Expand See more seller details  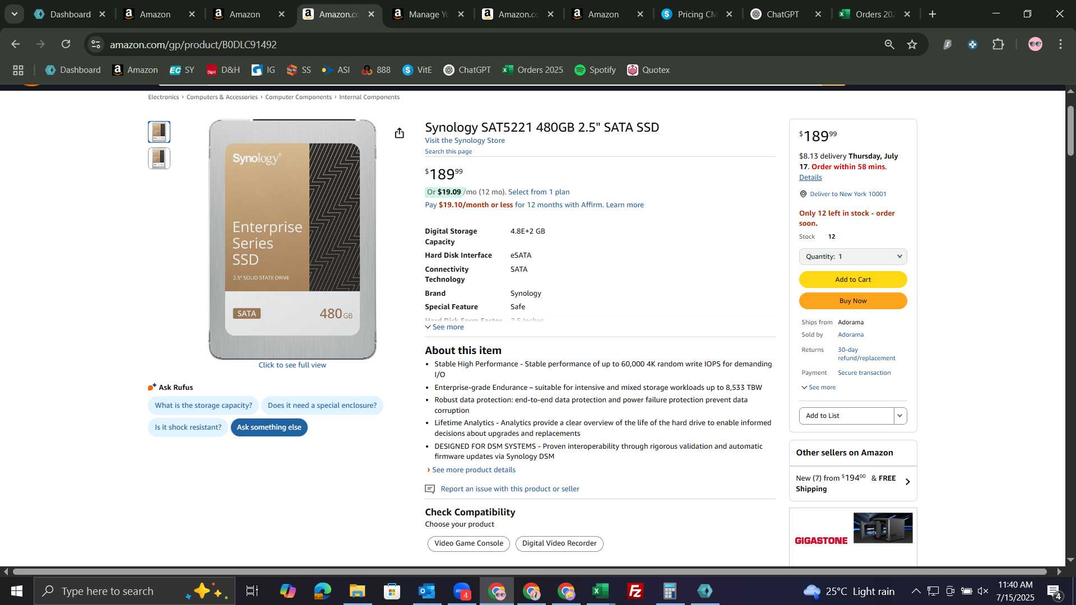pyautogui.click(x=818, y=387)
